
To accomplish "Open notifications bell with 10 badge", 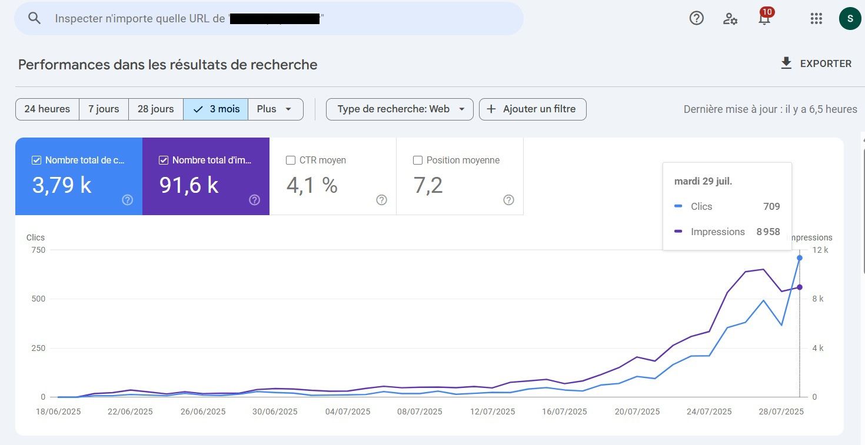I will coord(764,17).
